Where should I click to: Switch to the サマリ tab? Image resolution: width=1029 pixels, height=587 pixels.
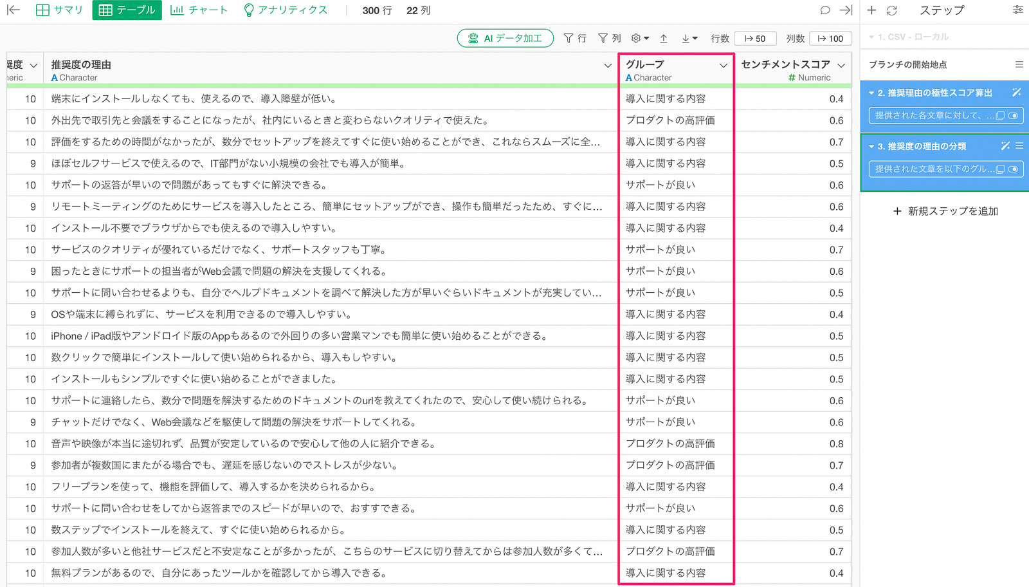[59, 10]
